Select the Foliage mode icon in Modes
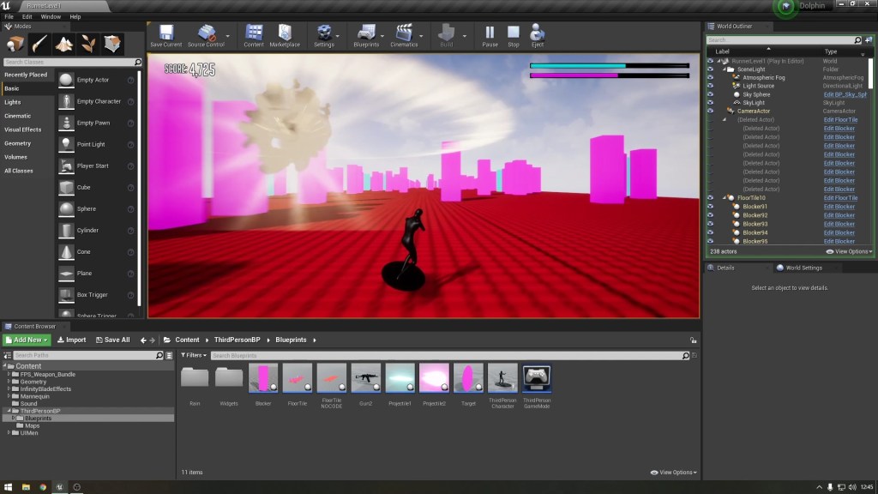Viewport: 878px width, 494px height. tap(88, 44)
